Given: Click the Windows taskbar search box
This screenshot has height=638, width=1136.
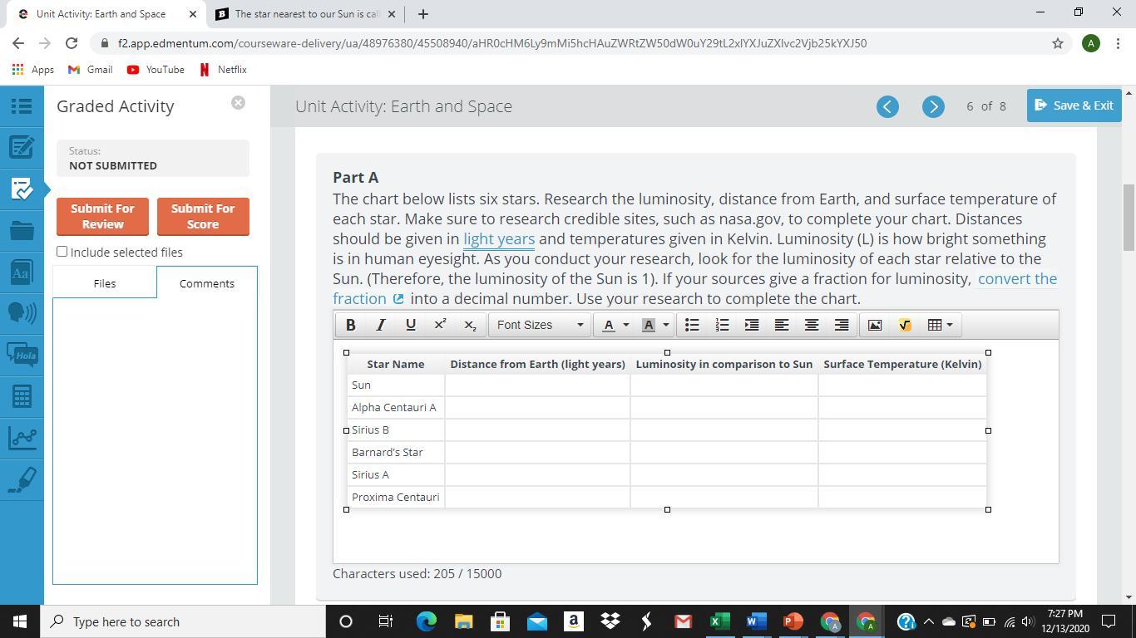Looking at the screenshot, I should pyautogui.click(x=182, y=621).
